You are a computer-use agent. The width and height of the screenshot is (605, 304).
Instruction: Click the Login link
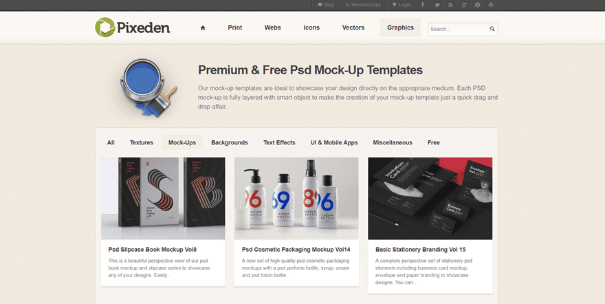click(x=401, y=5)
